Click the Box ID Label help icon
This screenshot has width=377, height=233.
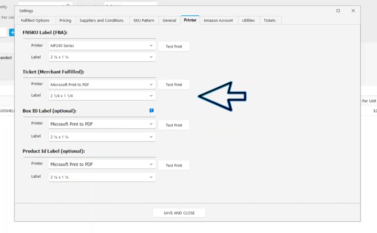click(151, 110)
